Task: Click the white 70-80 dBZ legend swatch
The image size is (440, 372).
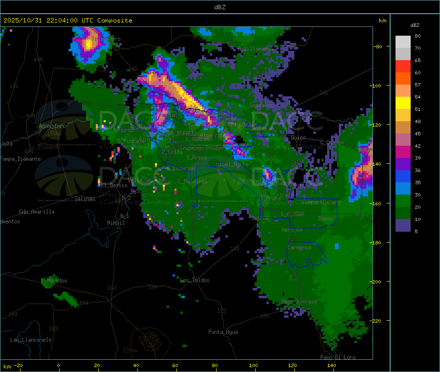Action: (403, 42)
